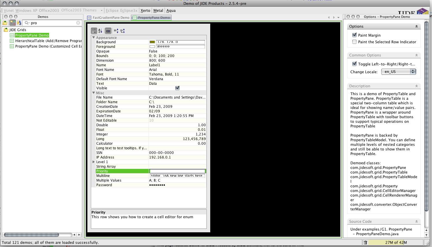
Task: Click the collapse all properties icon
Action: pyautogui.click(x=122, y=31)
